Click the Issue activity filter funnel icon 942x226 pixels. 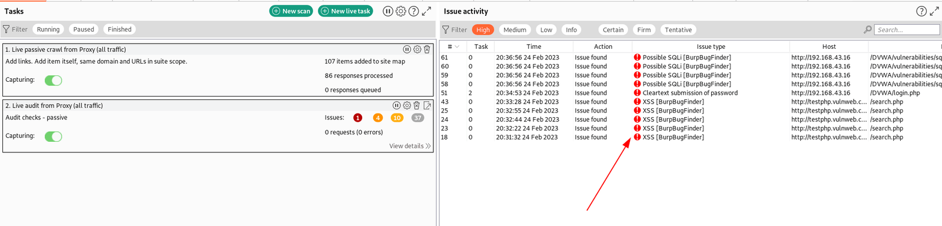coord(446,29)
